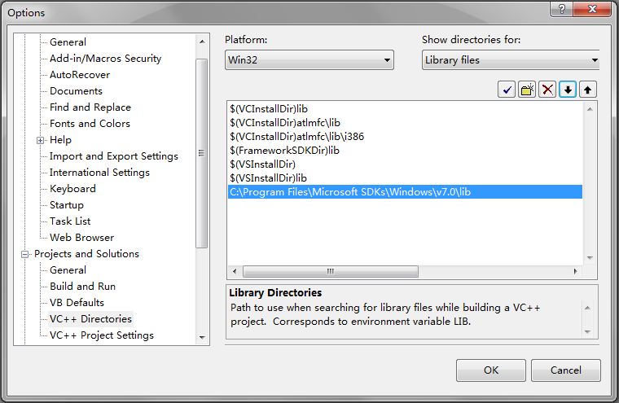Viewport: 619px width, 403px height.
Task: Select the $(FrameworkSDKDir)lib entry
Action: point(284,151)
